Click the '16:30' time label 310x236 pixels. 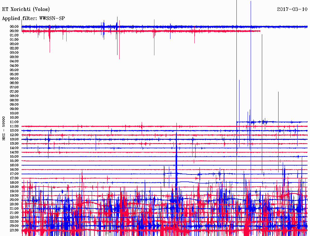14,169
